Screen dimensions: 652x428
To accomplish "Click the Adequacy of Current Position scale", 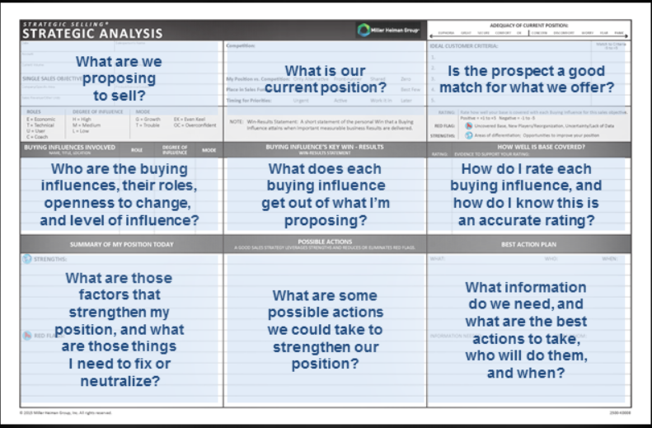I will pos(529,35).
